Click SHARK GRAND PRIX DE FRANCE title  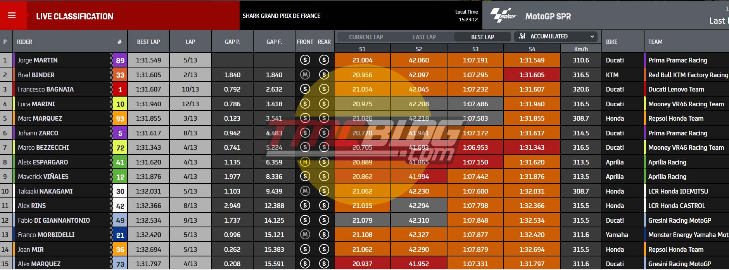tap(282, 16)
